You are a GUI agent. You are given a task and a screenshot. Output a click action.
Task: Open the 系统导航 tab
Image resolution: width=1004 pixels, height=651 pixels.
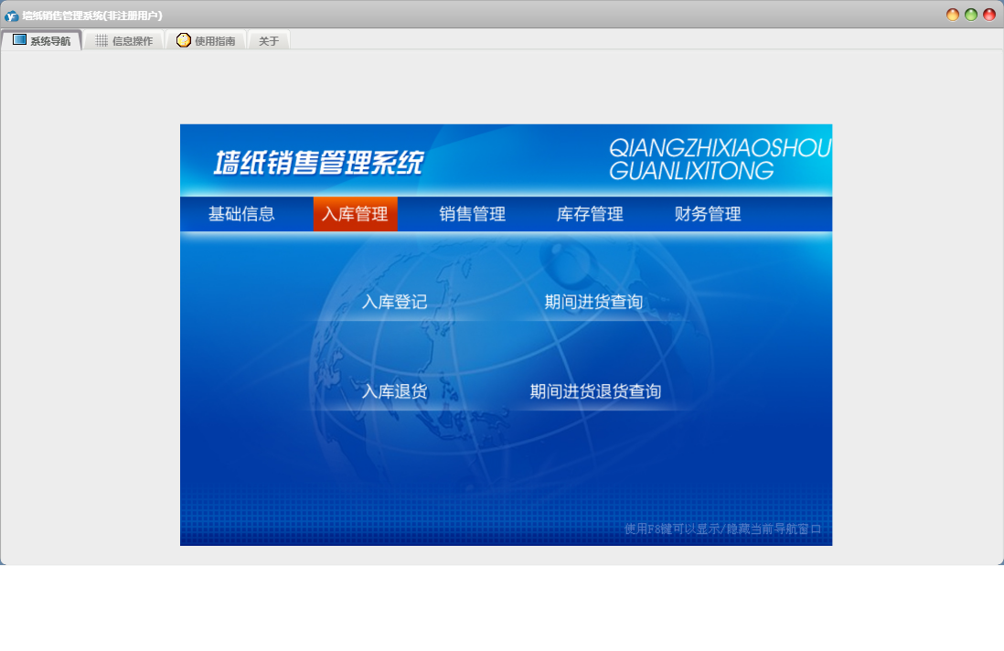42,40
